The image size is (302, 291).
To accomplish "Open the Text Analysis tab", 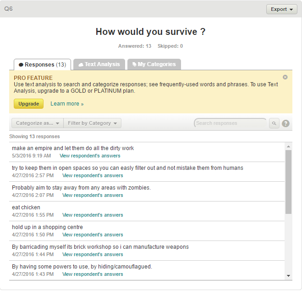I will click(x=99, y=64).
